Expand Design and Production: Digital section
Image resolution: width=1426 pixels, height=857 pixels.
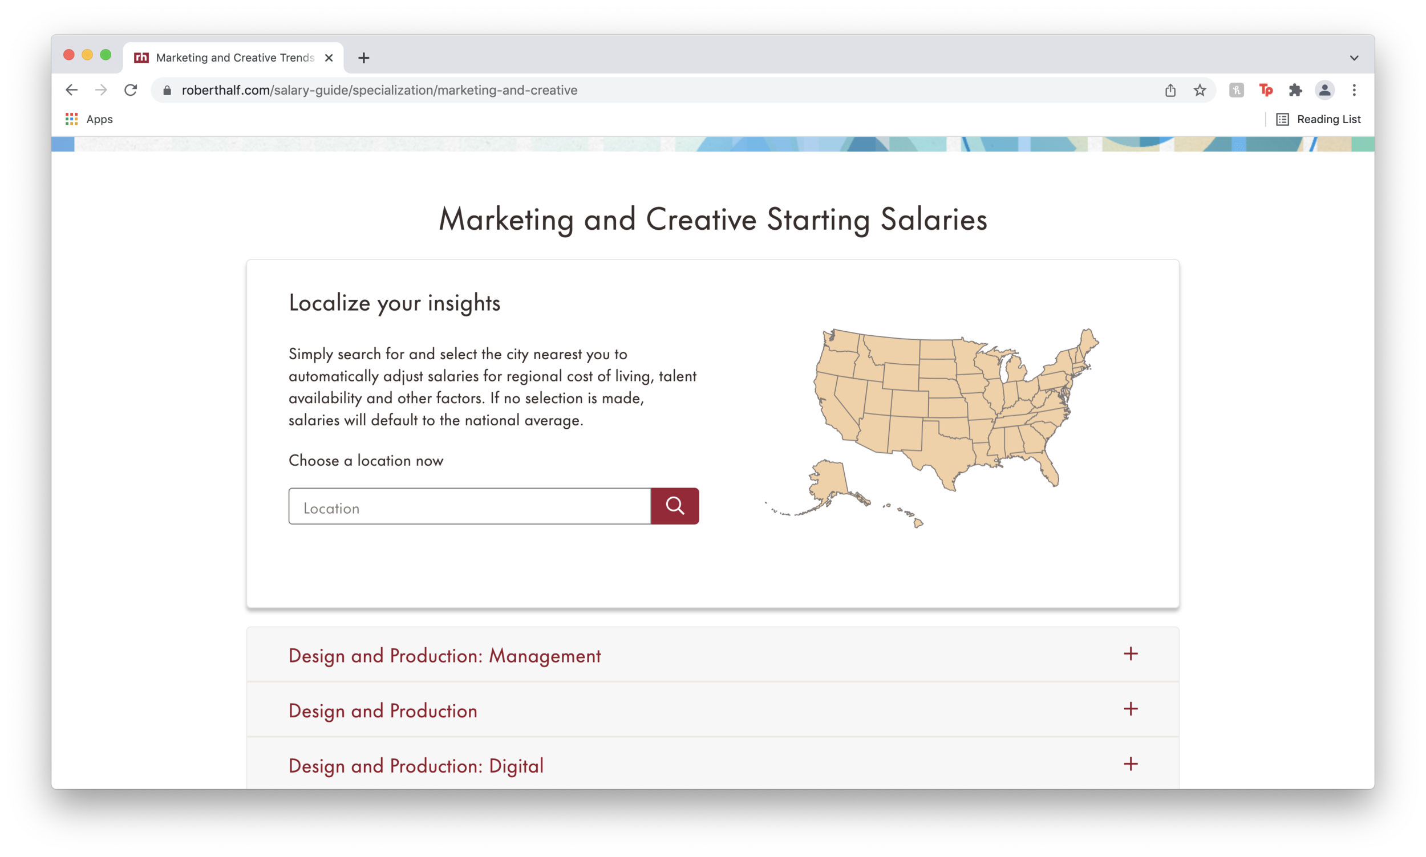coord(1131,764)
